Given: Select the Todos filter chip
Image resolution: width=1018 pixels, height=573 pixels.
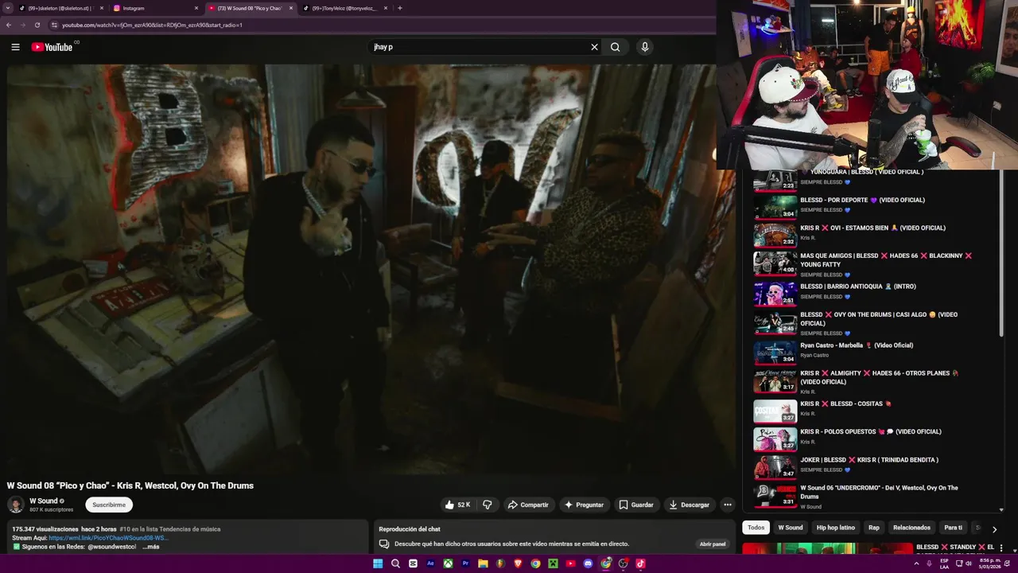Looking at the screenshot, I should [x=756, y=528].
